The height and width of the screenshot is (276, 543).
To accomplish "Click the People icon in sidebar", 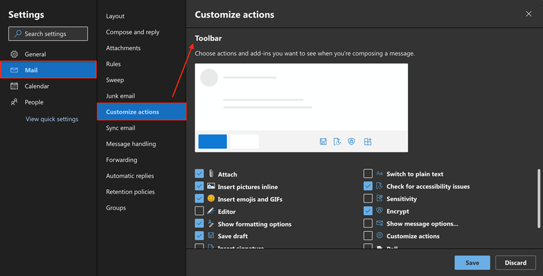I will (x=14, y=102).
